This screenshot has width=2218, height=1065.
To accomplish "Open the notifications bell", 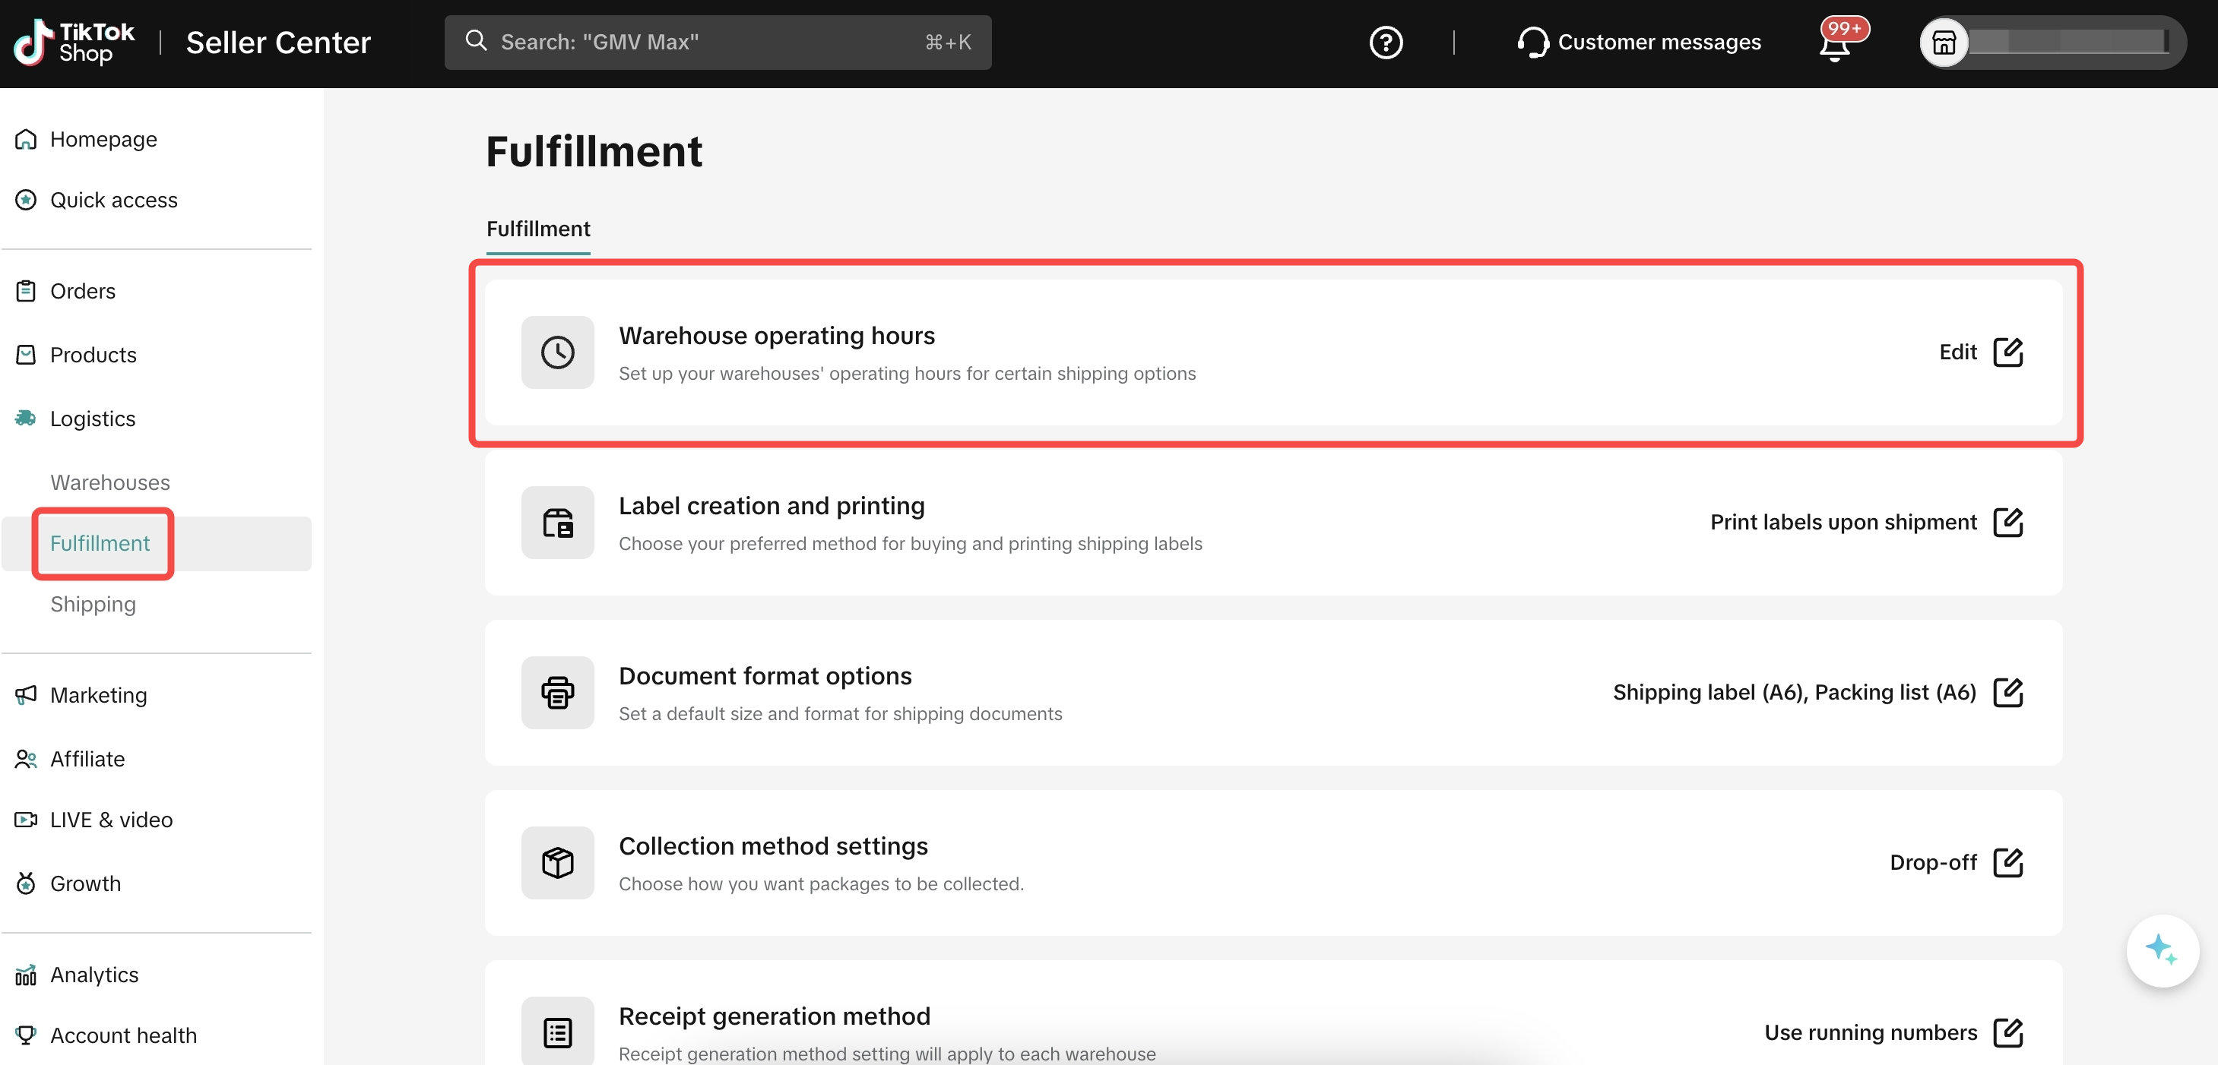I will [1835, 44].
